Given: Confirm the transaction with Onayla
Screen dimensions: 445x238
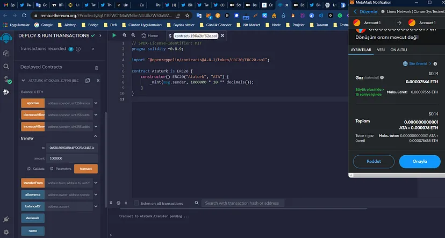Looking at the screenshot, I should (419, 161).
